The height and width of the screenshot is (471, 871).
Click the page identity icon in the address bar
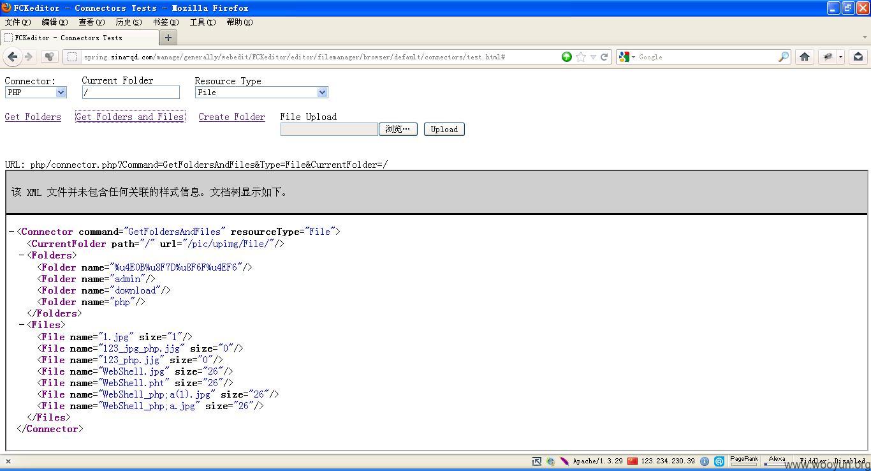tap(72, 57)
